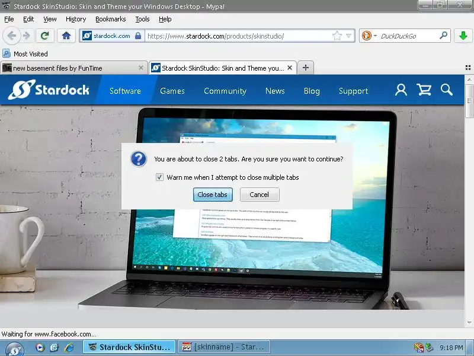Click the page scrollbar up arrow
This screenshot has width=474, height=356.
point(469,80)
